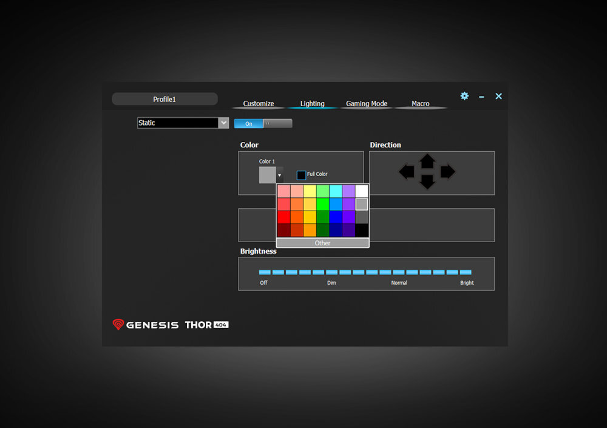
Task: Click the down direction arrow
Action: click(x=427, y=182)
